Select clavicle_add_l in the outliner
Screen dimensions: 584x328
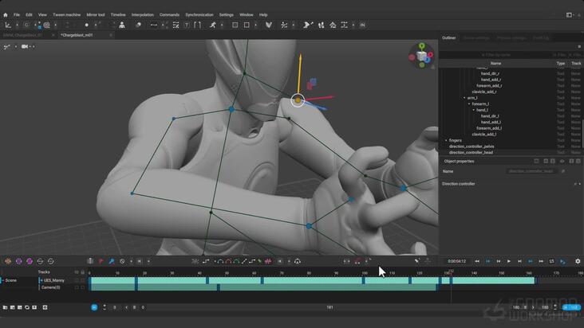(x=483, y=135)
